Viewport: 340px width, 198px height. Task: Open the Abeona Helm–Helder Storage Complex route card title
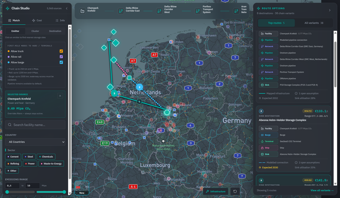[283, 120]
